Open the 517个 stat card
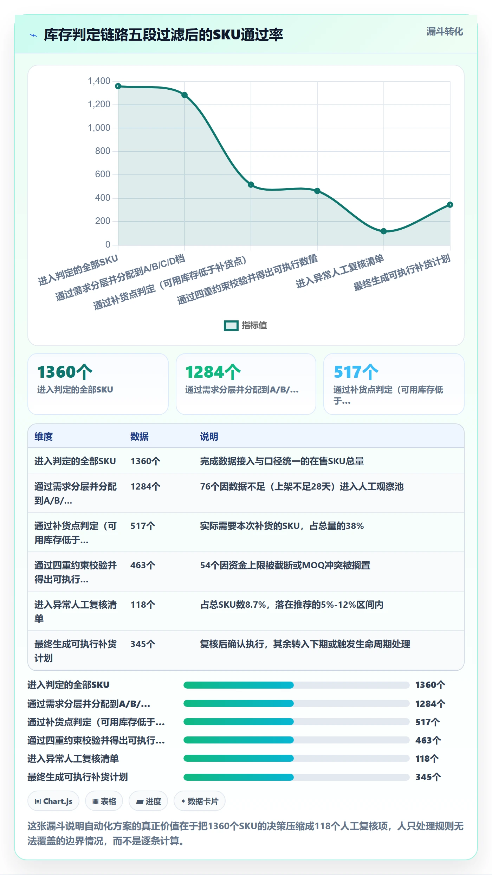This screenshot has height=875, width=492. point(394,384)
